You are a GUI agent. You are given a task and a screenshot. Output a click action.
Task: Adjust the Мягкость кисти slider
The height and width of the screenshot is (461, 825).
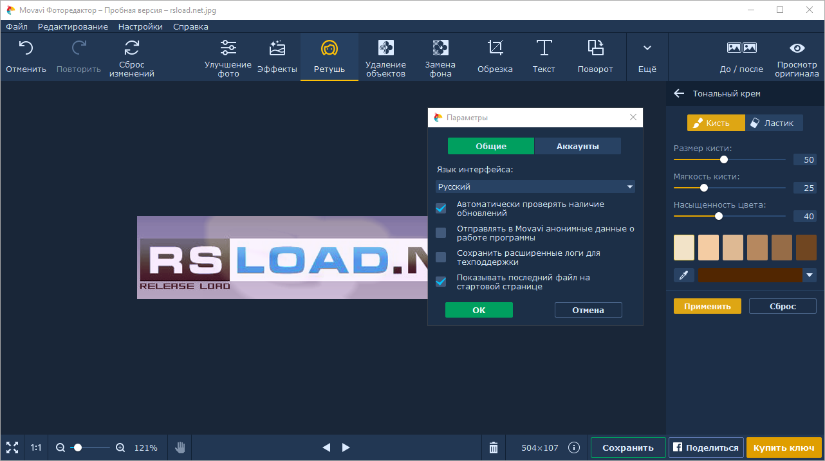click(730, 188)
